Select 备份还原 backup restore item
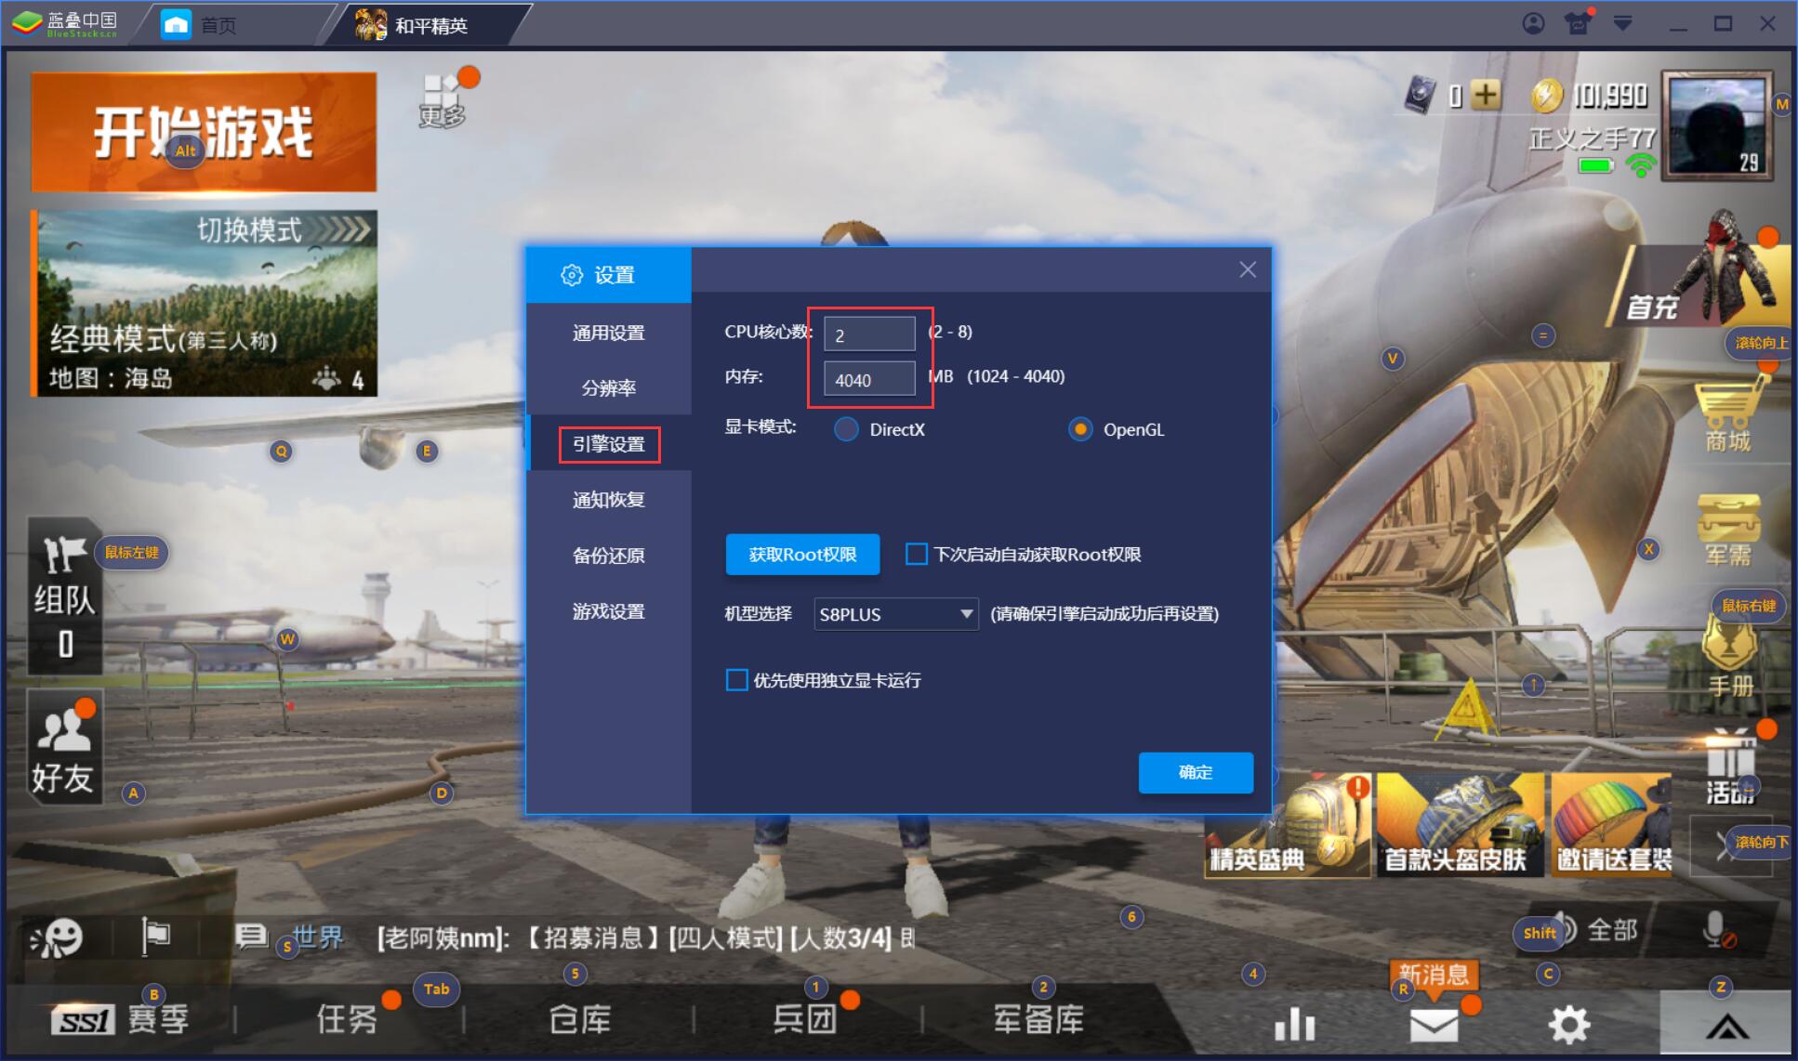1798x1061 pixels. [609, 556]
